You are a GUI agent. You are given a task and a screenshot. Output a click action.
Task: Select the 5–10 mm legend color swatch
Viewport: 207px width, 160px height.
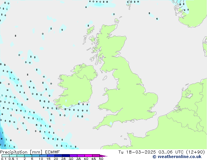click(36, 156)
